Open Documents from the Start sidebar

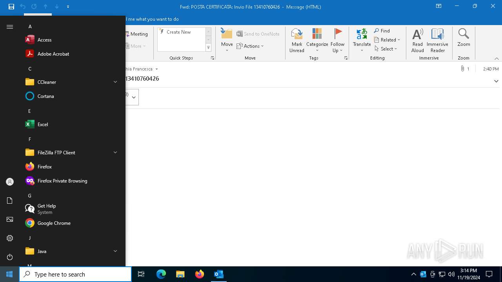click(10, 201)
